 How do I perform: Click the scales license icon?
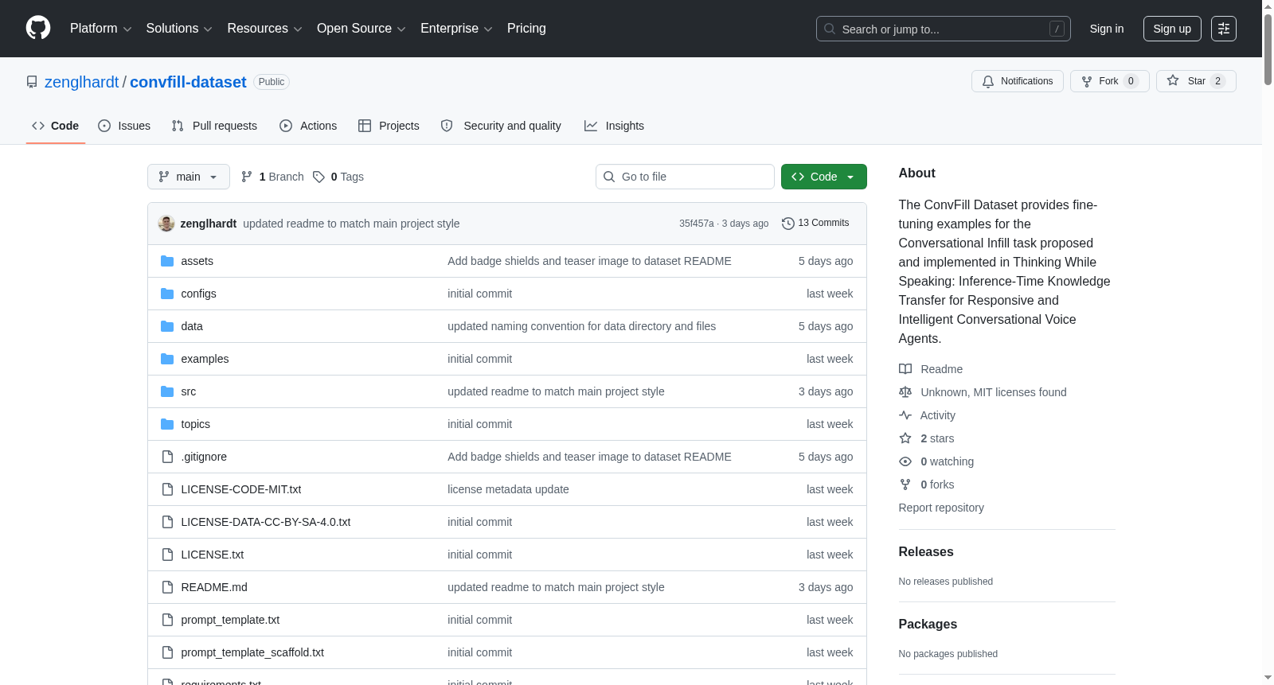[x=905, y=392]
